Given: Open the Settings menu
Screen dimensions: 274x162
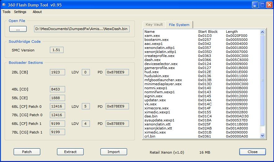Looking at the screenshot, I should coord(20,12).
